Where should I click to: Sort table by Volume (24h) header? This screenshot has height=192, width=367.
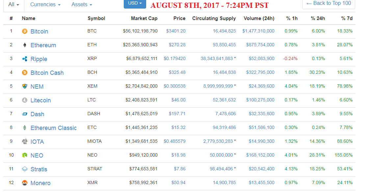pos(259,18)
